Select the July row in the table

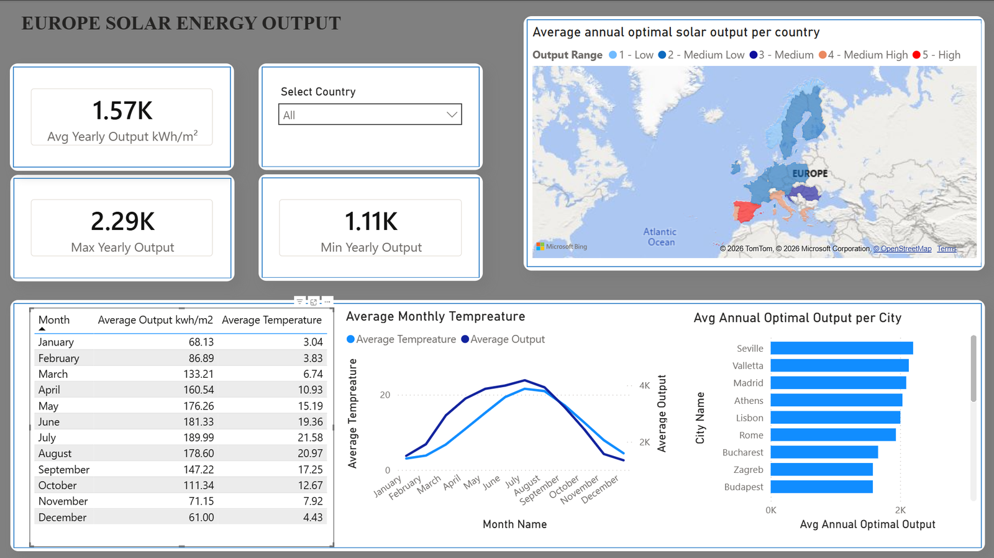(181, 437)
